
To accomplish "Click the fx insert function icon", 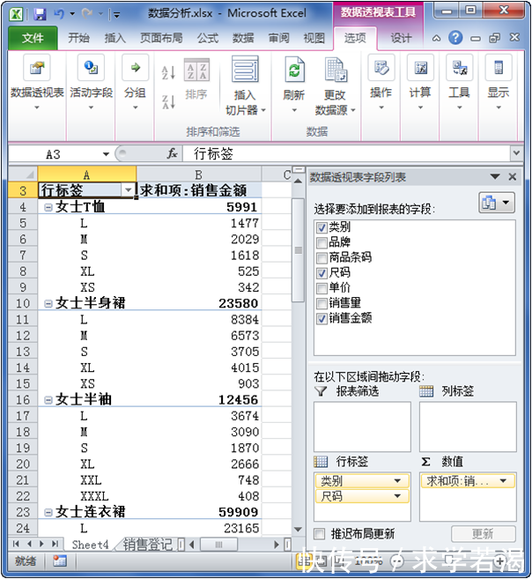I will tap(173, 153).
